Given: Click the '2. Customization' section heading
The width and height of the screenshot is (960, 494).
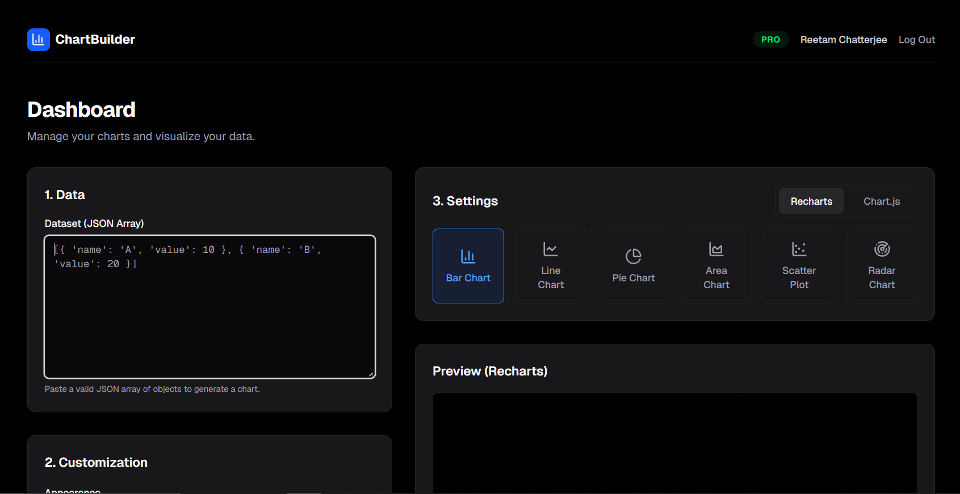Looking at the screenshot, I should click(x=96, y=463).
